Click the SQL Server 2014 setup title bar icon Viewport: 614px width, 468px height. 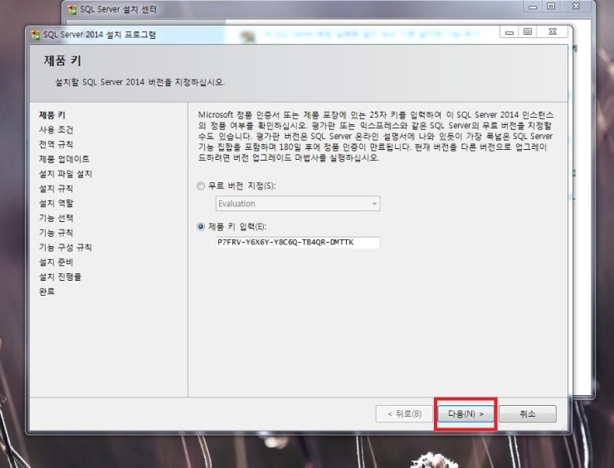point(36,35)
